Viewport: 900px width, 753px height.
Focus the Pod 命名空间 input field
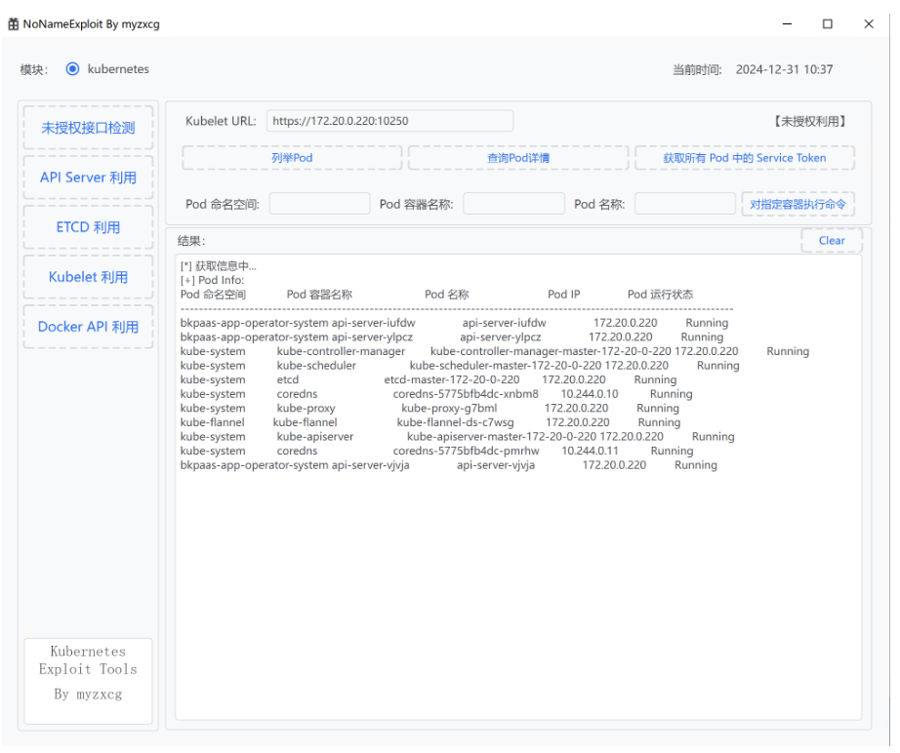pos(320,205)
